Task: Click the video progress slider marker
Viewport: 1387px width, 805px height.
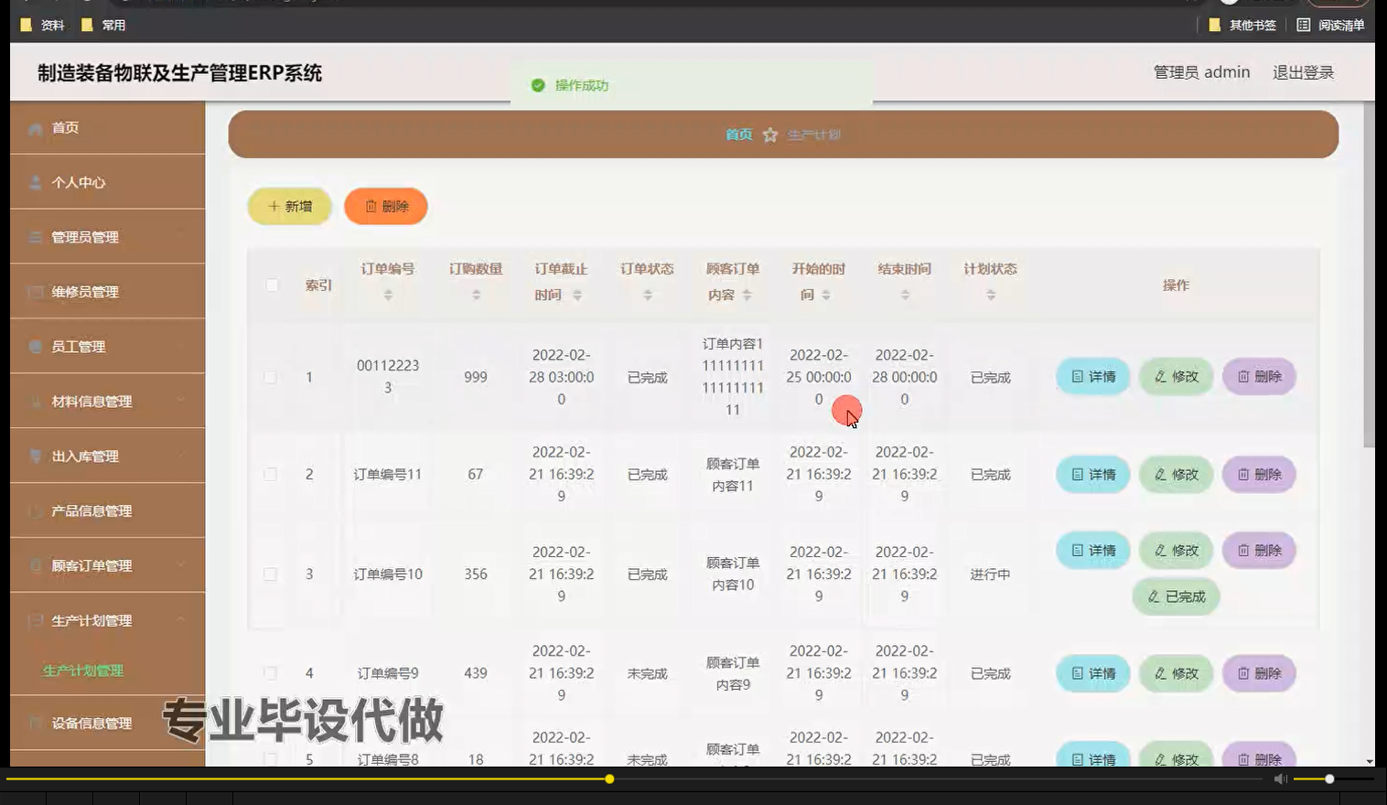Action: pyautogui.click(x=608, y=779)
